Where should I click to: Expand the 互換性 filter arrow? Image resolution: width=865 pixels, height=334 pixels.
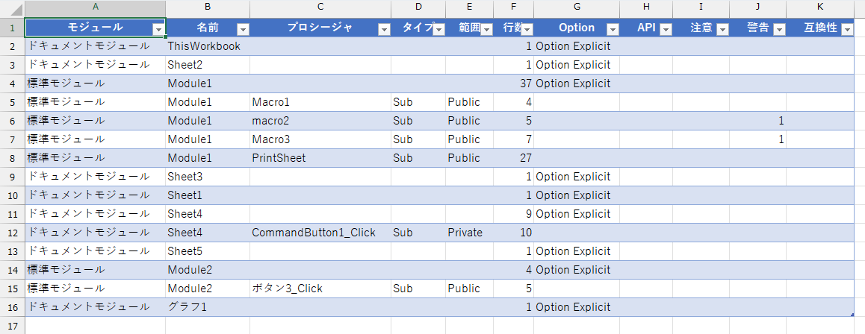click(x=846, y=29)
